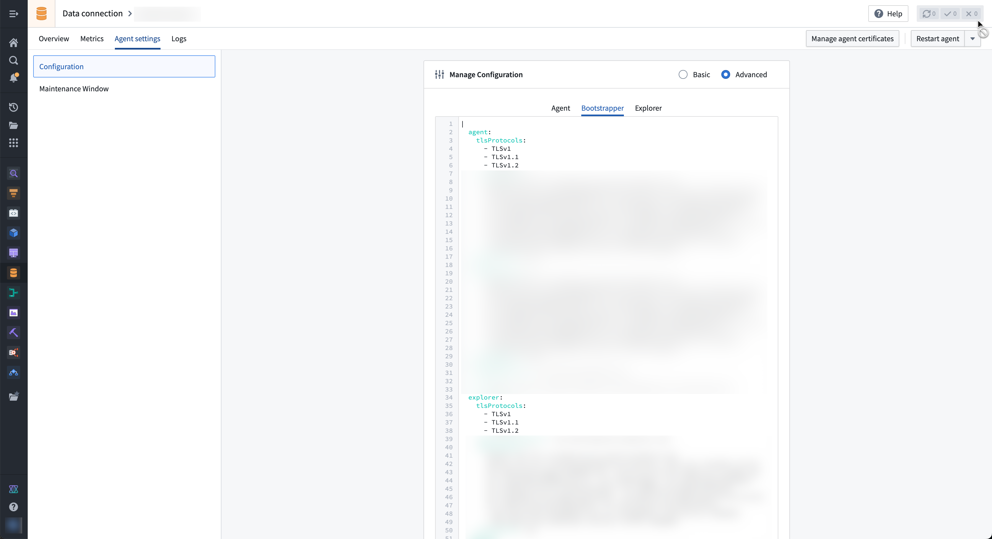Open the notifications bell
This screenshot has width=992, height=539.
pos(14,78)
